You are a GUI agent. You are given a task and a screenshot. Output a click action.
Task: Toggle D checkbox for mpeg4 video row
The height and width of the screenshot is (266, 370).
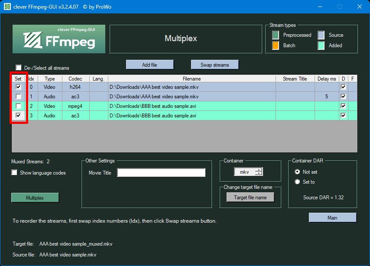[x=343, y=106]
